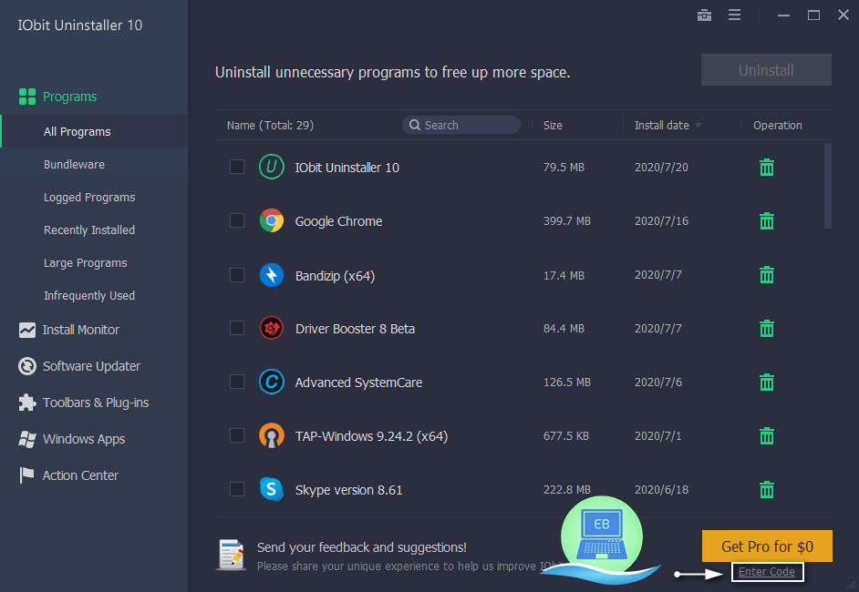Click the Software Updater circular arrow icon

coord(26,366)
